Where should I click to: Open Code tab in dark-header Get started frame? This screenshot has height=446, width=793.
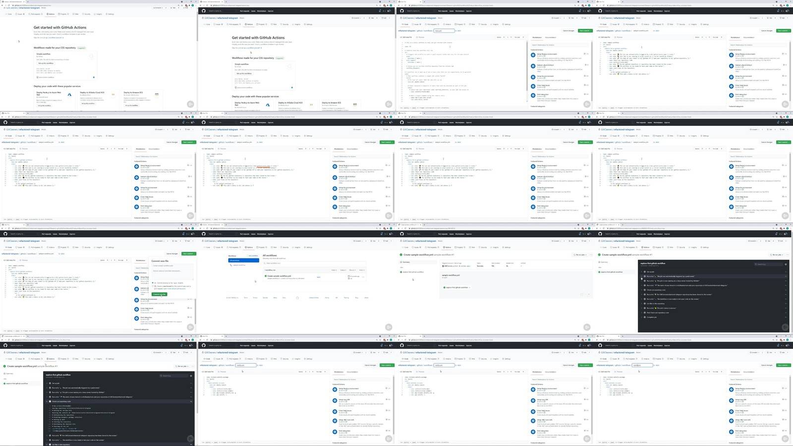click(207, 24)
